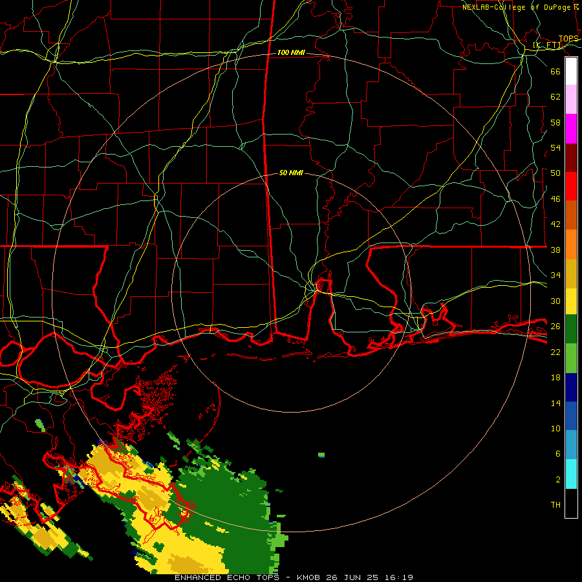Click the legend value 26

click(x=555, y=327)
